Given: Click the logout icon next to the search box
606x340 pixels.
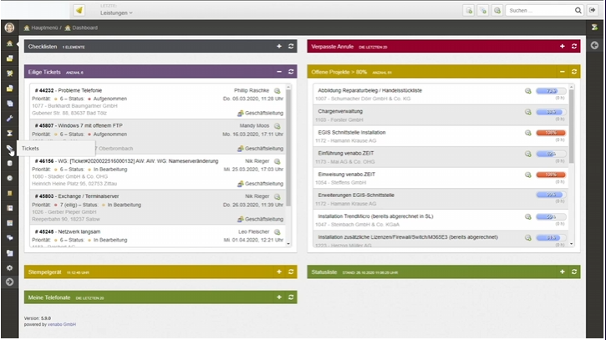Looking at the screenshot, I should point(592,10).
